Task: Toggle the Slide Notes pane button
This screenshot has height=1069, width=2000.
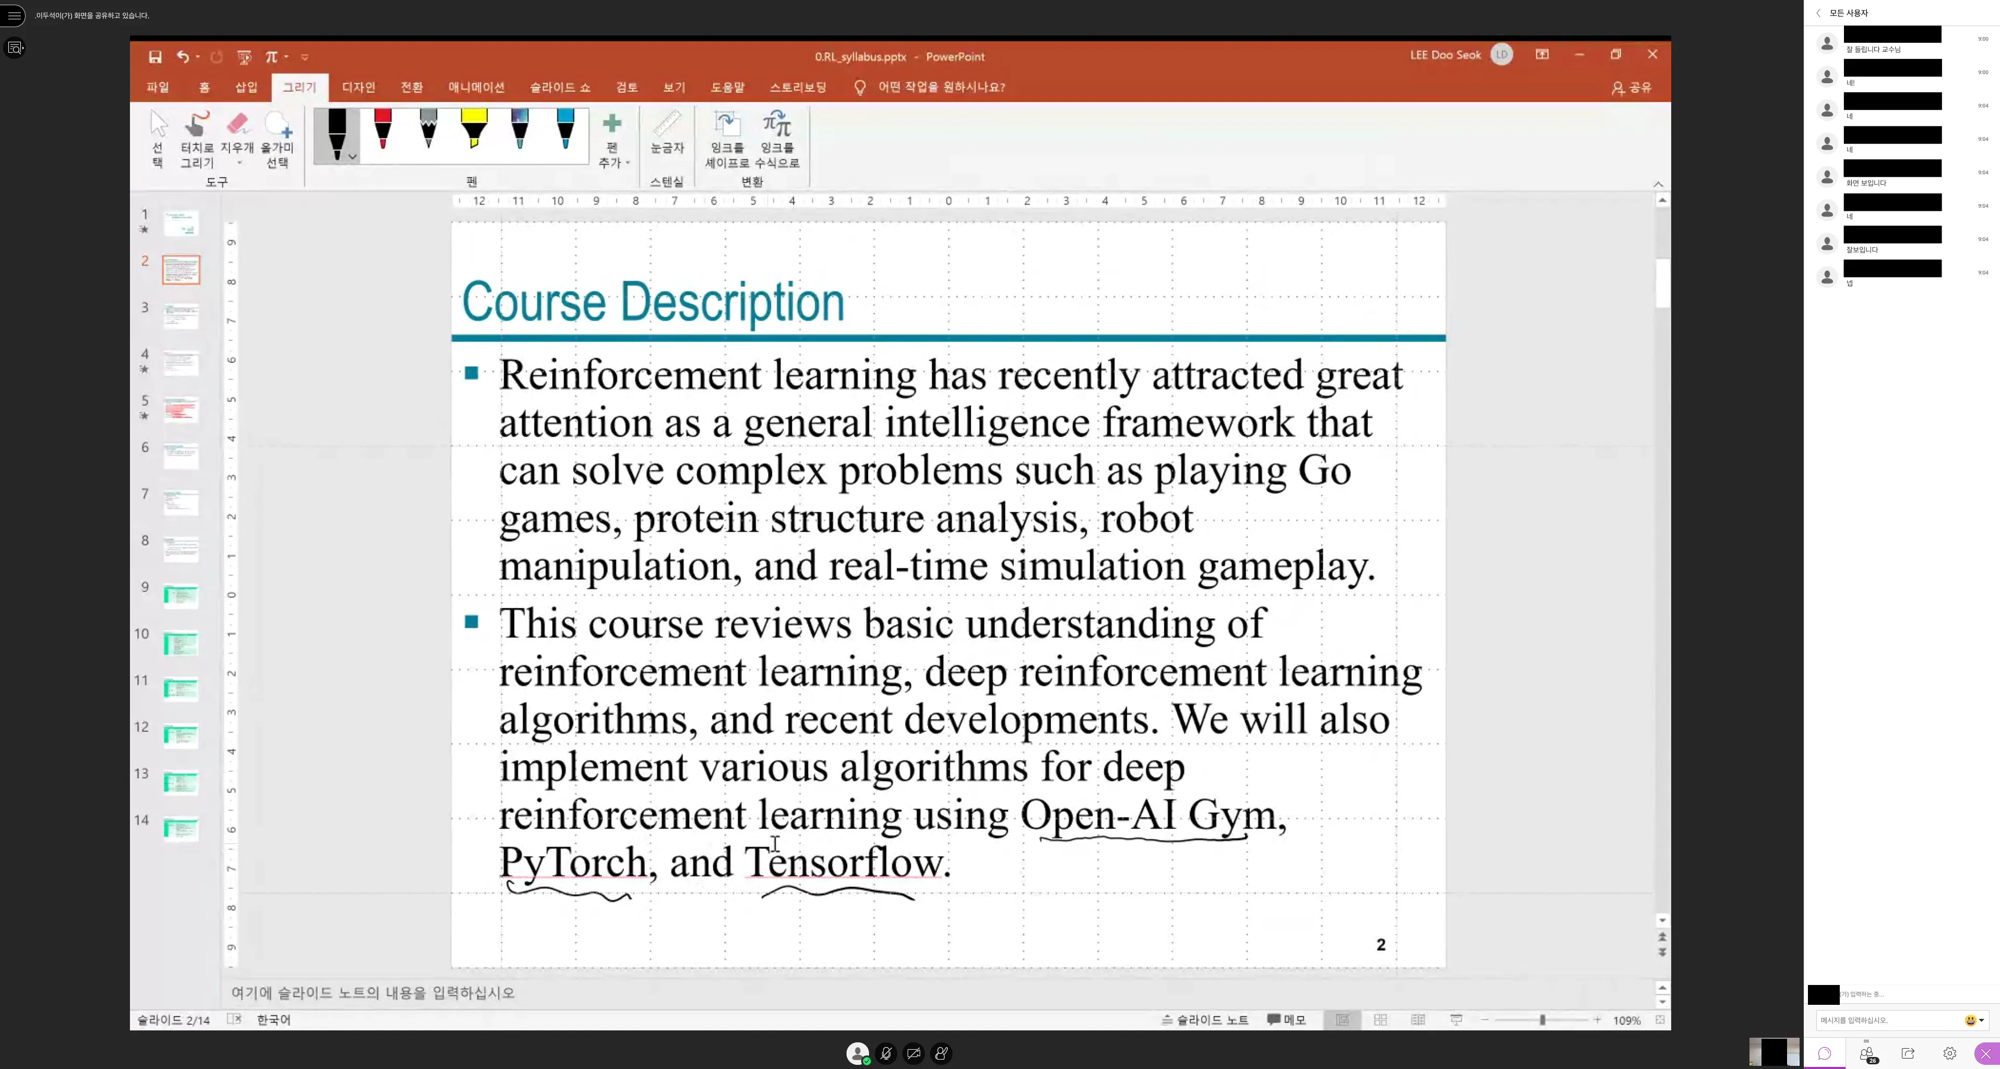Action: pos(1205,1019)
